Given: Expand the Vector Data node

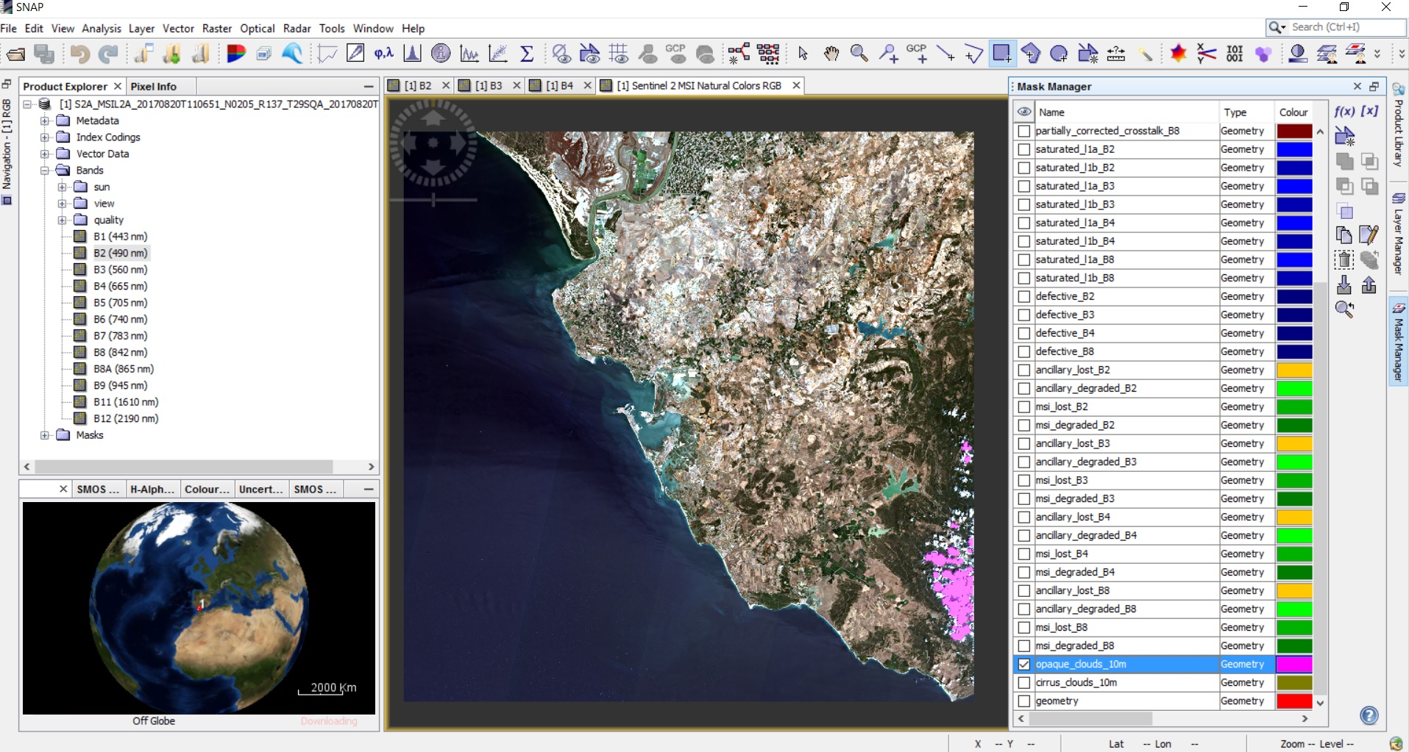Looking at the screenshot, I should [45, 154].
